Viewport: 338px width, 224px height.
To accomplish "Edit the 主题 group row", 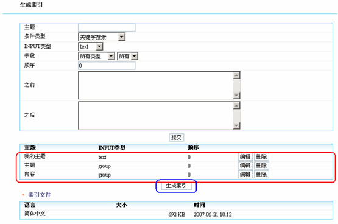I will click(x=245, y=166).
